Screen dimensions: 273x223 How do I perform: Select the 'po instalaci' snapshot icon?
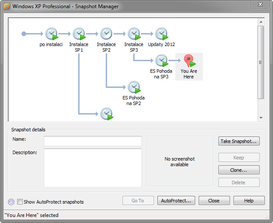point(51,34)
